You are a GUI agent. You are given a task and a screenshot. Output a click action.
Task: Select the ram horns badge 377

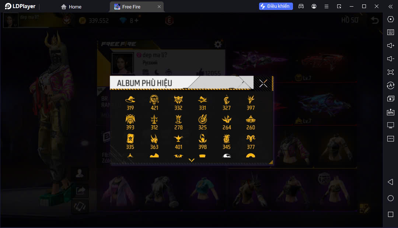(251, 141)
